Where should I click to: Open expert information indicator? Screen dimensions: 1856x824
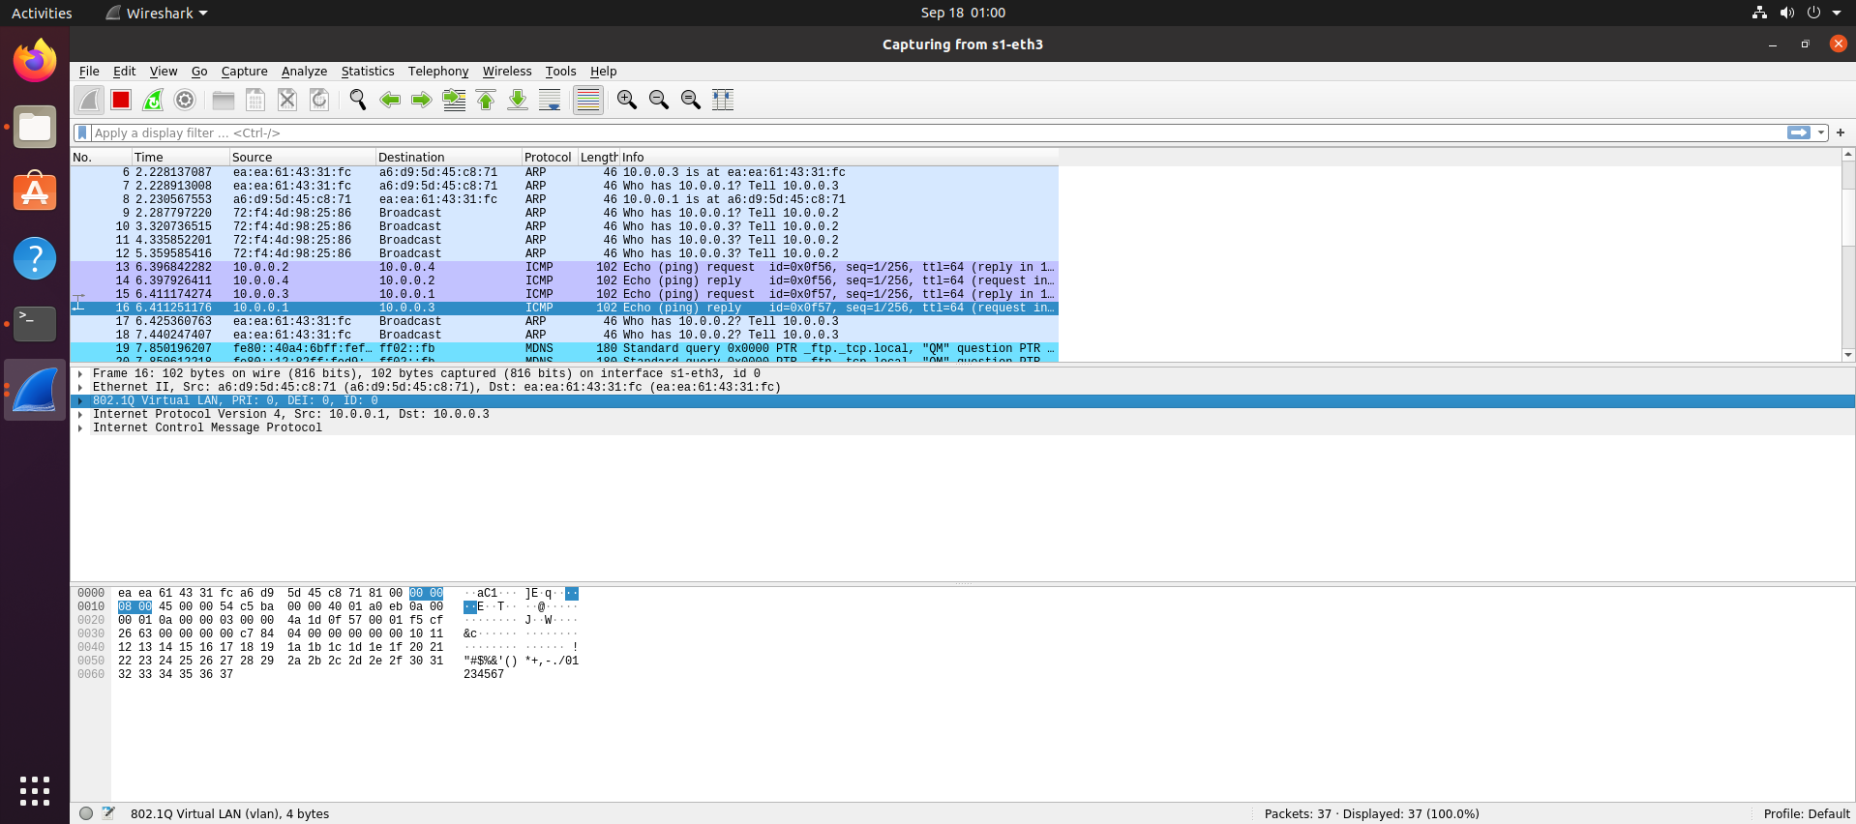coord(86,813)
